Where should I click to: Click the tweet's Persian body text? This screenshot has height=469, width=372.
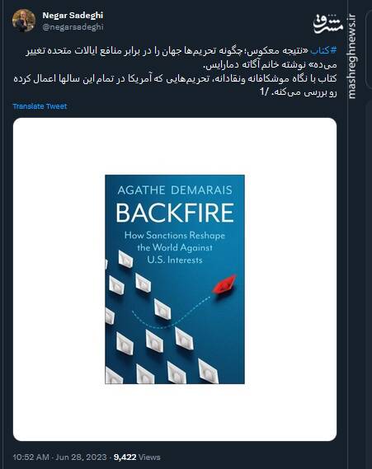coord(175,72)
